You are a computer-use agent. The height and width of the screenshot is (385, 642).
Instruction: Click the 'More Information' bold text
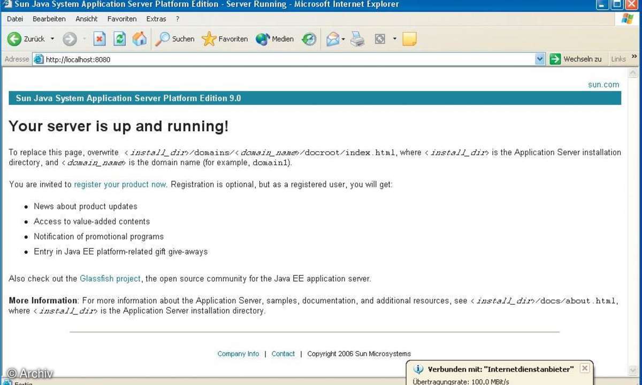coord(43,301)
